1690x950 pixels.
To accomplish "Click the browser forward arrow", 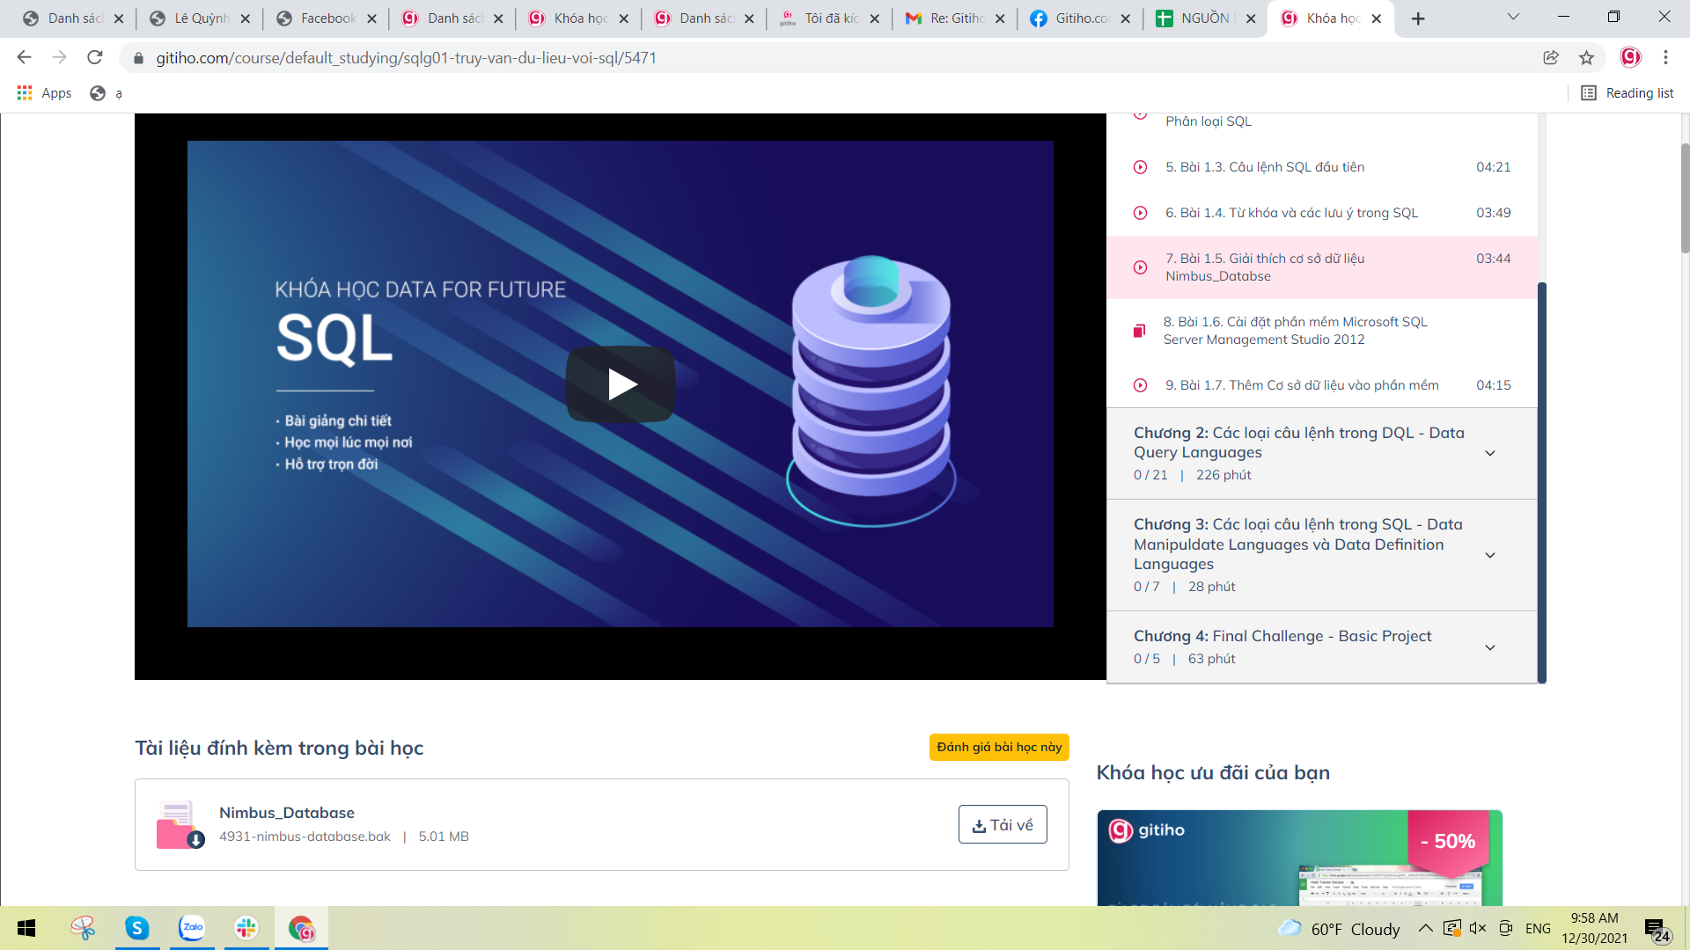I will (59, 57).
